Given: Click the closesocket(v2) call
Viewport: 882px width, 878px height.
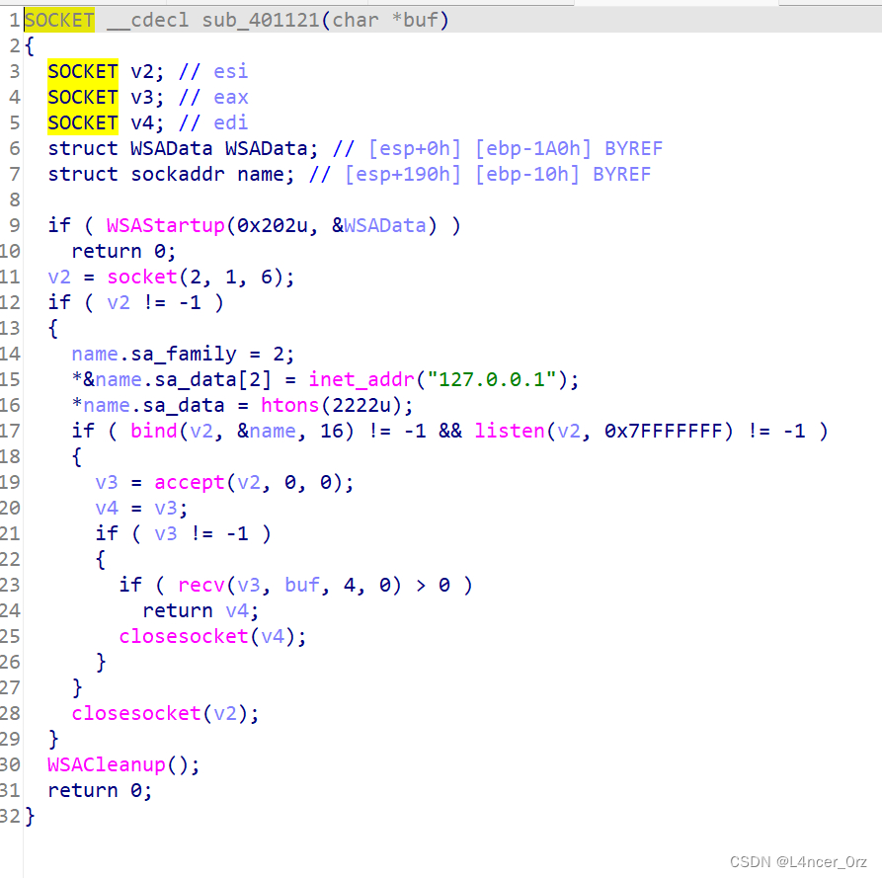Looking at the screenshot, I should [165, 713].
